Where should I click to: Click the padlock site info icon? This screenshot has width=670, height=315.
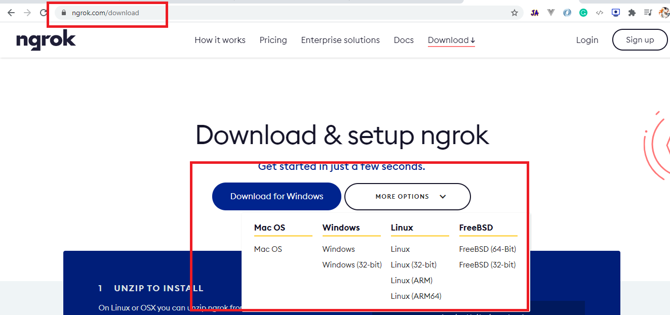pos(63,13)
